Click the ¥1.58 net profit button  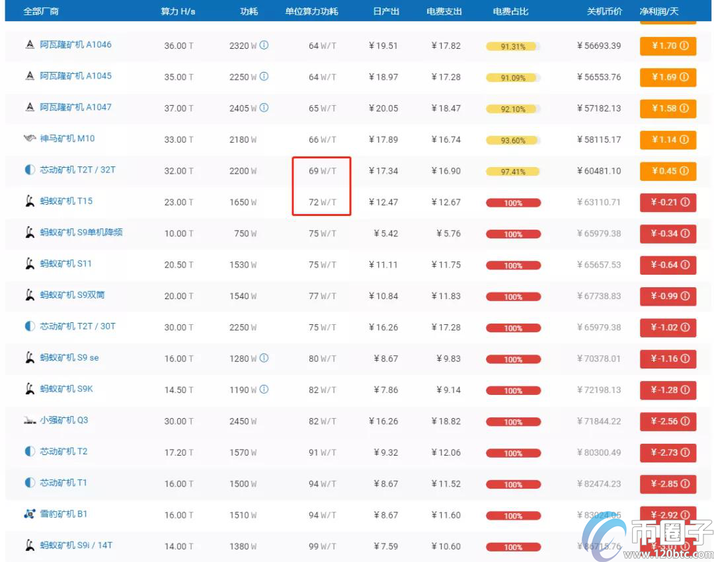[x=668, y=109]
